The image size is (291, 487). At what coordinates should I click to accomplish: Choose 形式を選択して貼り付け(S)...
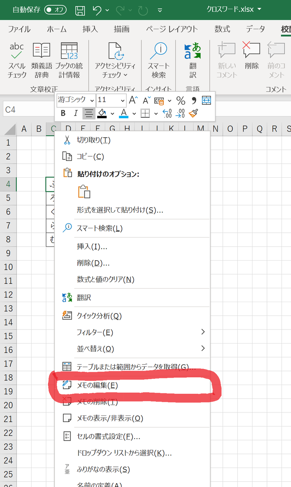pyautogui.click(x=133, y=210)
